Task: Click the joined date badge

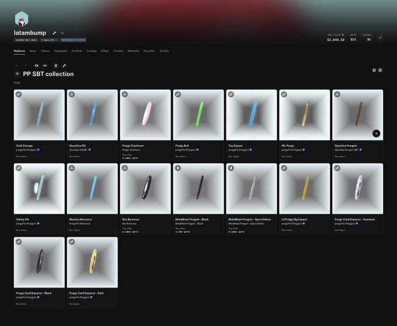Action: point(26,40)
